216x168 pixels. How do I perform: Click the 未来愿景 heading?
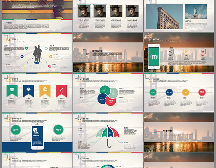pyautogui.click(x=8, y=23)
